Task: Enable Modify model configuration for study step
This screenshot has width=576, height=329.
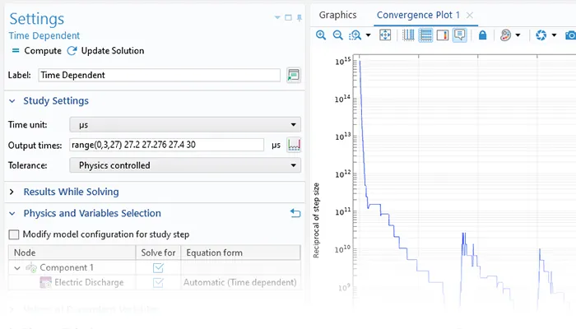Action: tap(14, 234)
